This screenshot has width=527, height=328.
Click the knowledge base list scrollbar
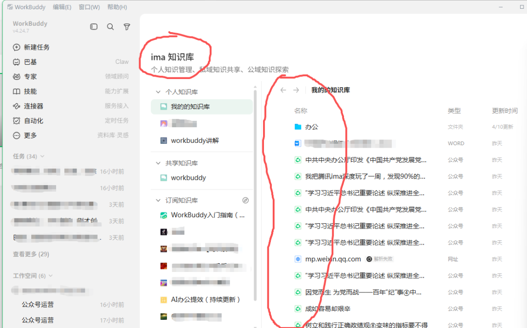(255, 195)
